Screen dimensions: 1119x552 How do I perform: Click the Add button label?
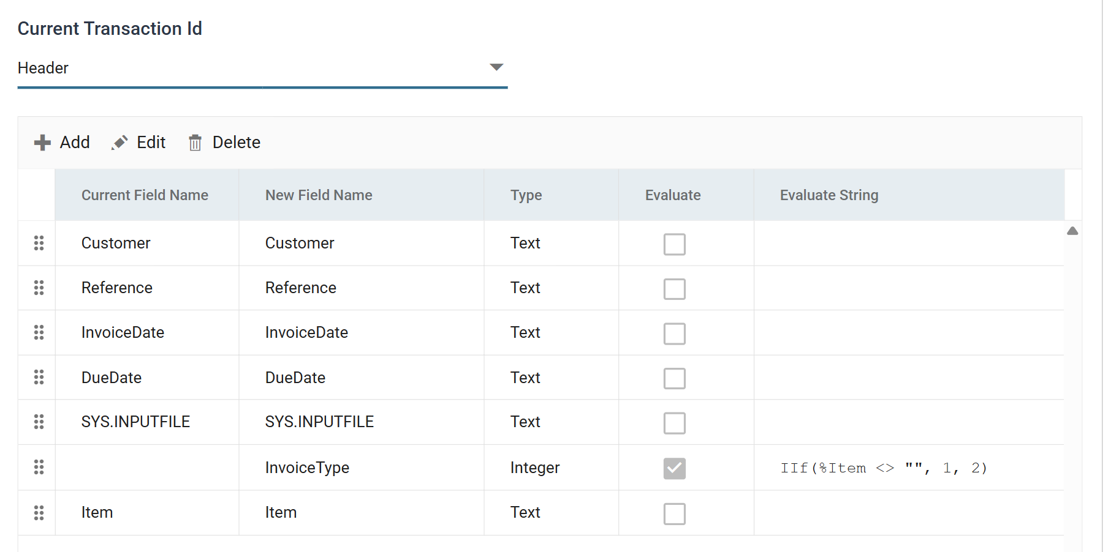[75, 143]
